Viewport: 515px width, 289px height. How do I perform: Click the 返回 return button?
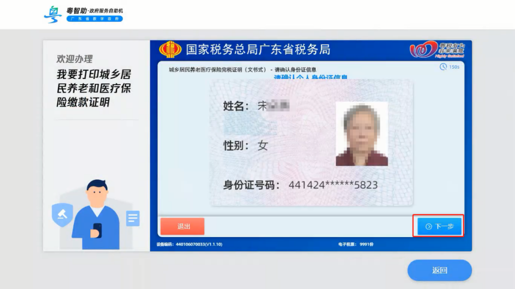pos(439,270)
